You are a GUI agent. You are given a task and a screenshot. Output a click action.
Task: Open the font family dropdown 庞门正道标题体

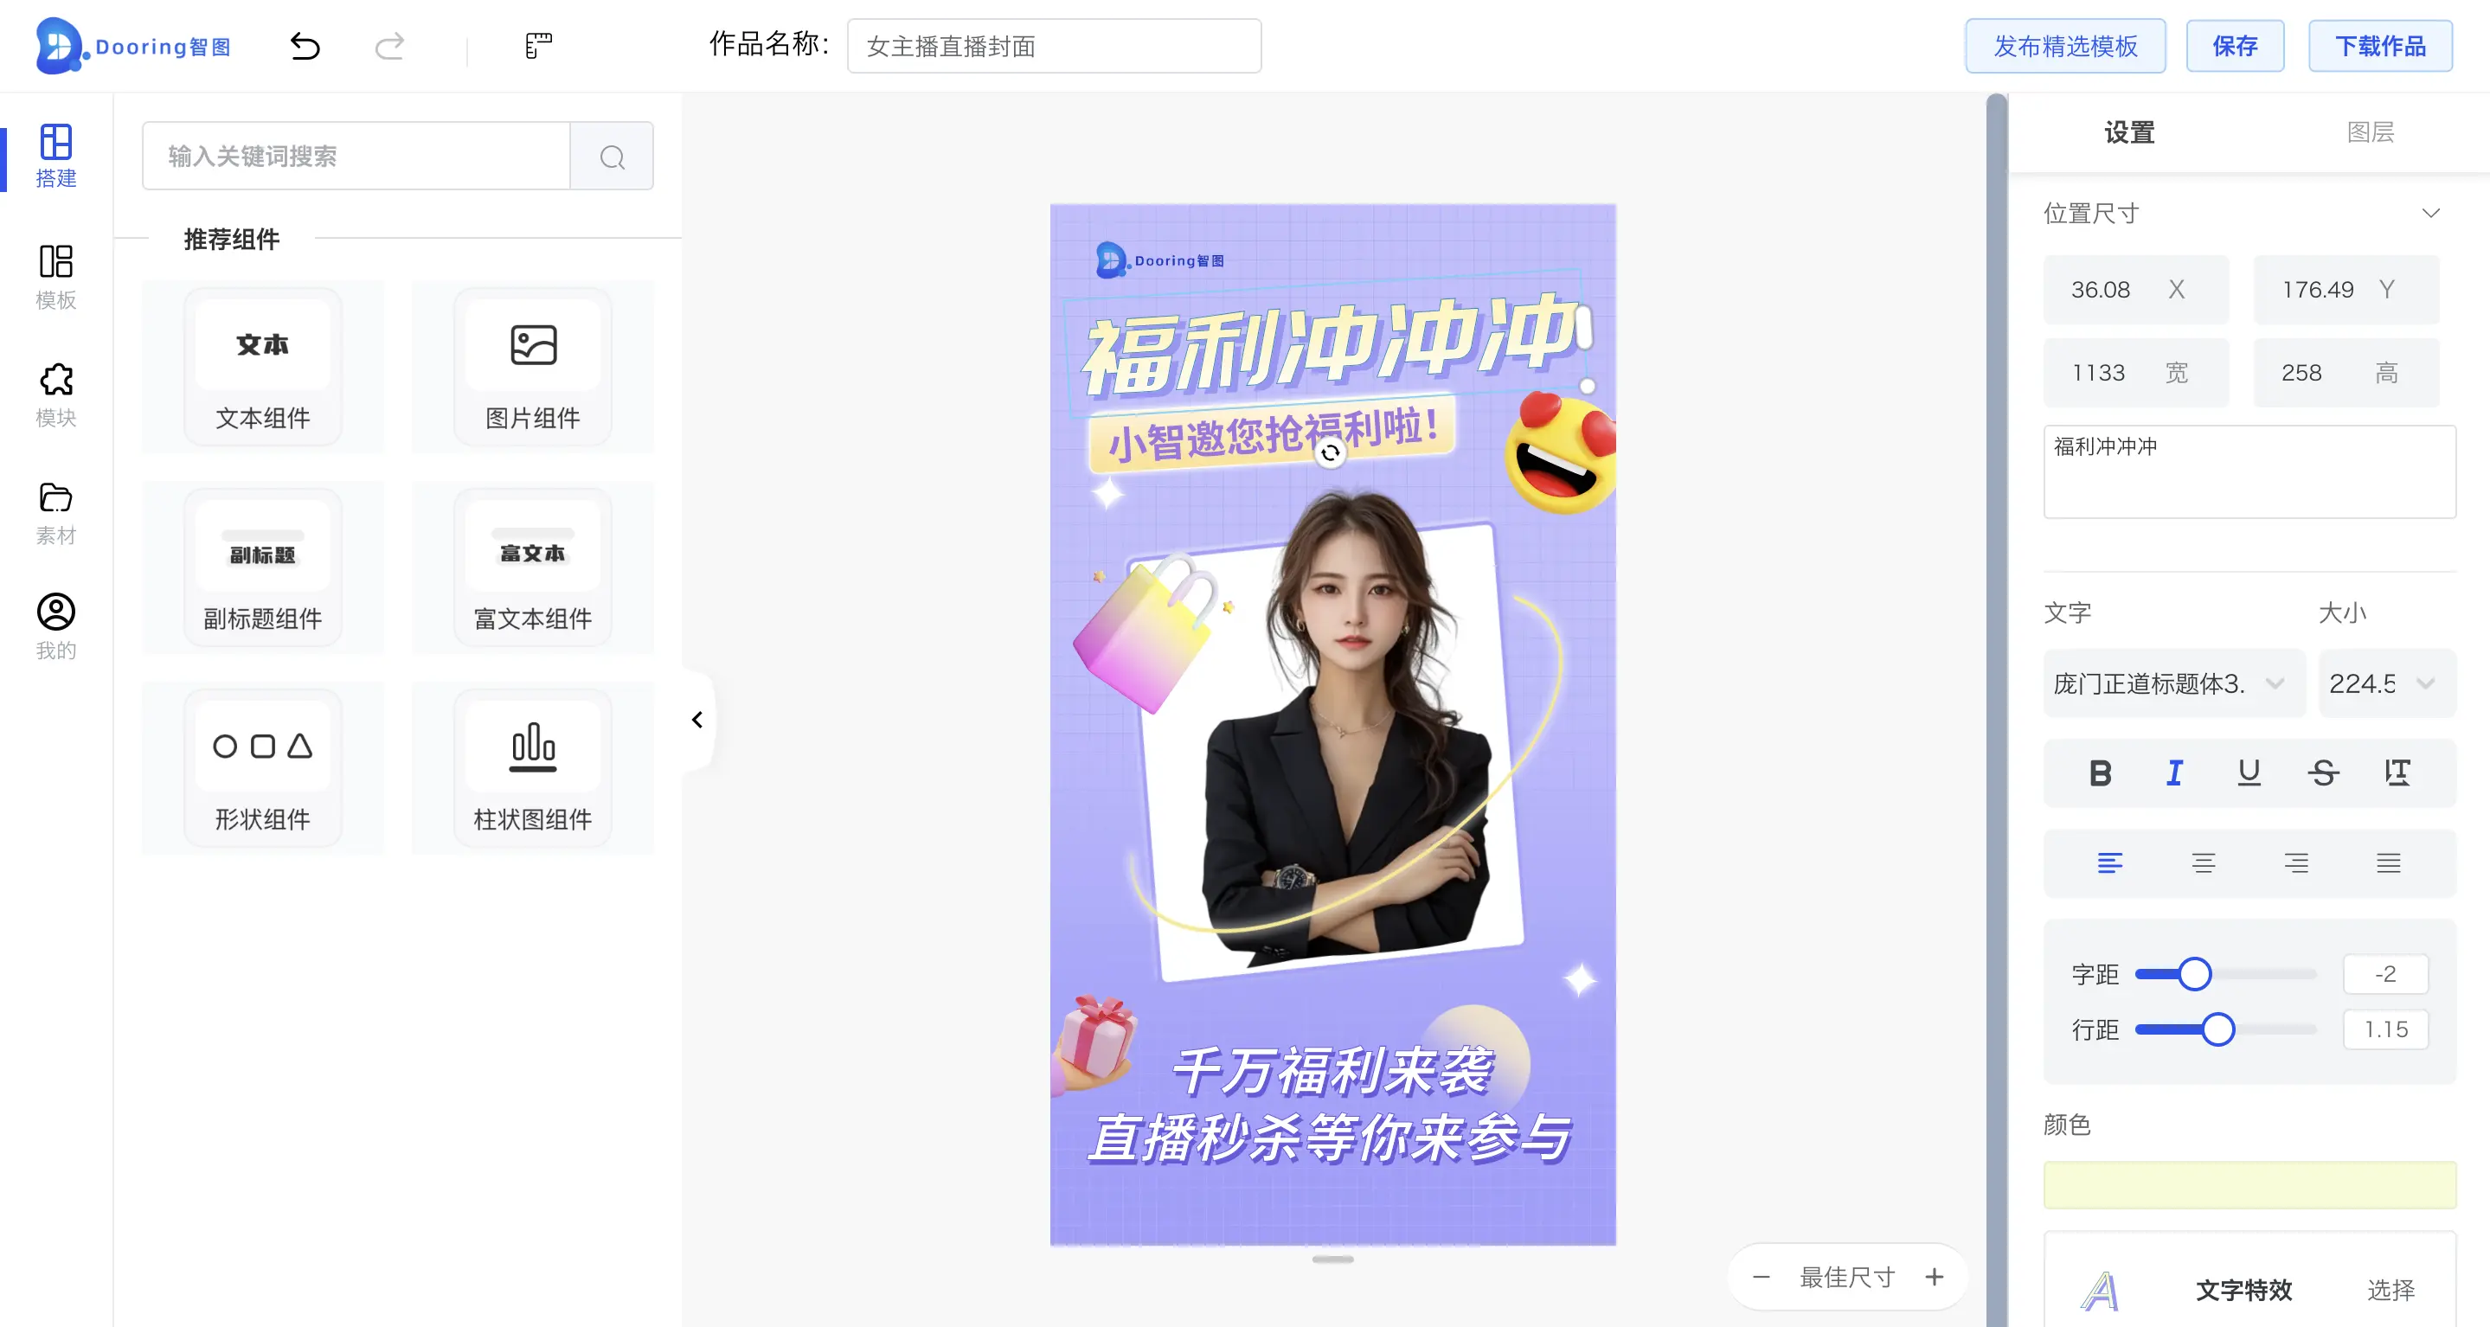tap(2173, 683)
